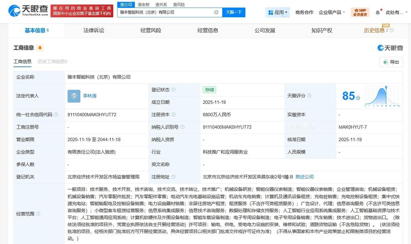Image resolution: width=411 pixels, height=244 pixels.
Task: Click the orange bell icon beside 工商信息 heading
Action: [40, 47]
